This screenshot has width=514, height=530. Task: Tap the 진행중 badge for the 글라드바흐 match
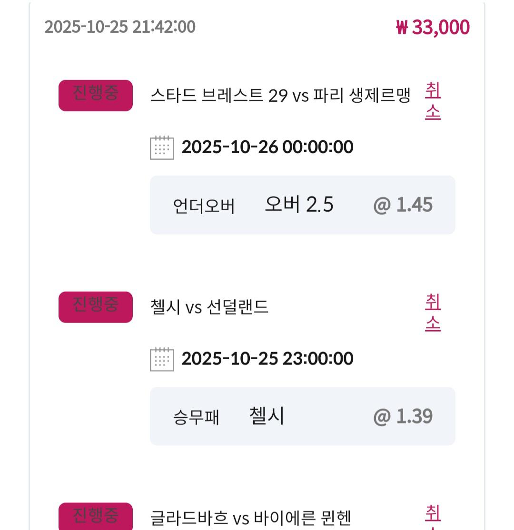95,517
